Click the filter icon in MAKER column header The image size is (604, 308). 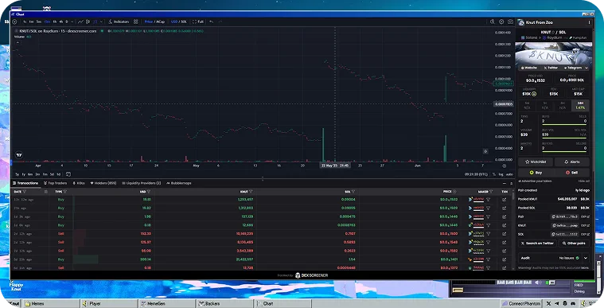tap(491, 192)
